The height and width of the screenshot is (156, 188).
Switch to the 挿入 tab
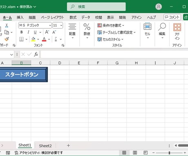[x=20, y=17]
